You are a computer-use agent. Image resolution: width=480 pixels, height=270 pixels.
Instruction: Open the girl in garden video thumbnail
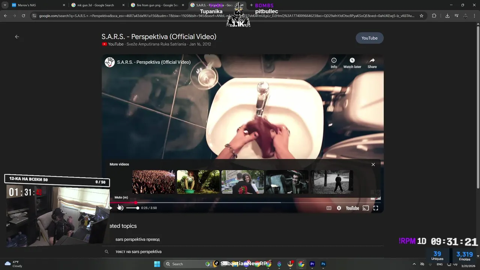[198, 182]
